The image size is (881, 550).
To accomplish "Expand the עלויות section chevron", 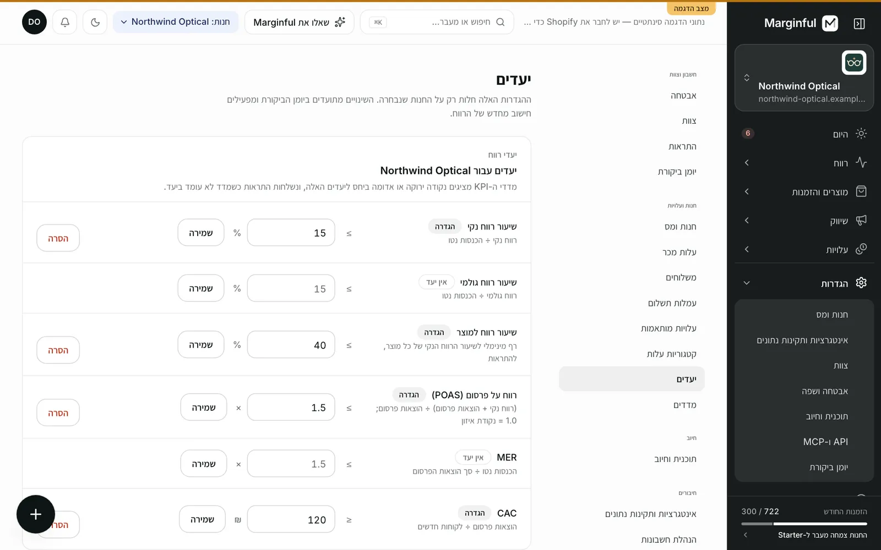I will click(747, 249).
